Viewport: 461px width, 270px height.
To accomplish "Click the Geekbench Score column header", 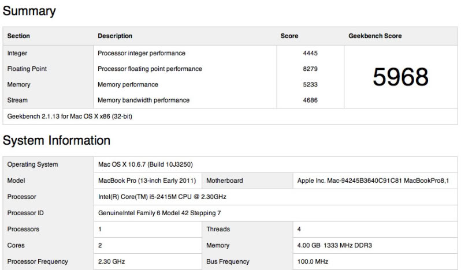I will click(x=375, y=36).
